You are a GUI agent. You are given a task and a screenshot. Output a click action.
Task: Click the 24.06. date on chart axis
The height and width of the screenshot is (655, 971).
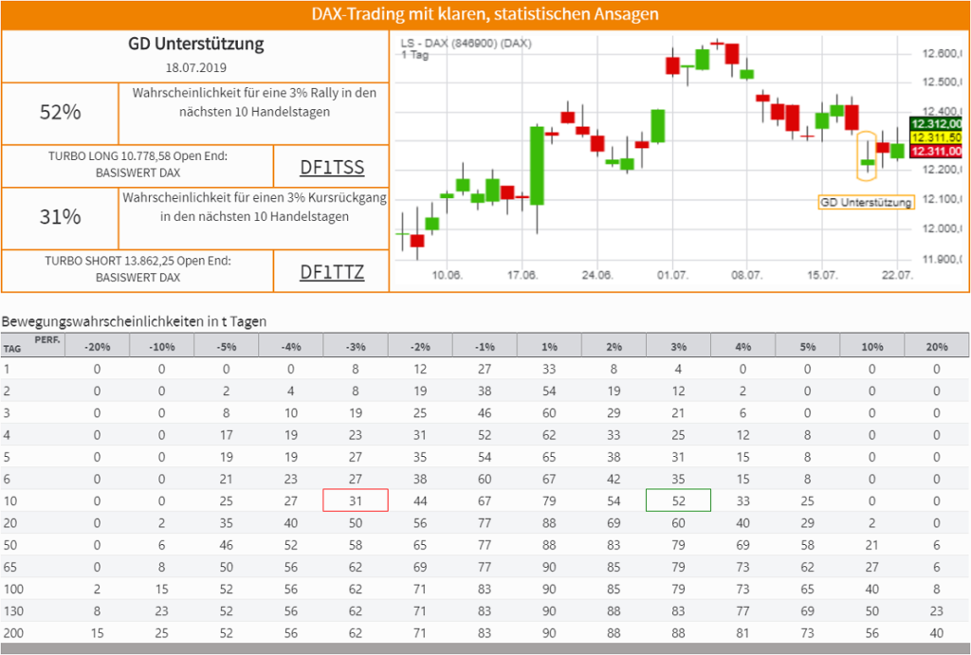pyautogui.click(x=597, y=275)
